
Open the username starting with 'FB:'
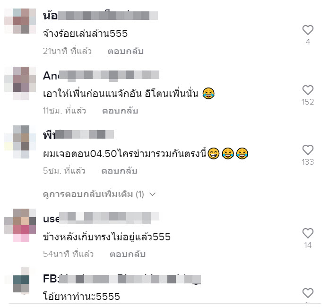point(122,279)
